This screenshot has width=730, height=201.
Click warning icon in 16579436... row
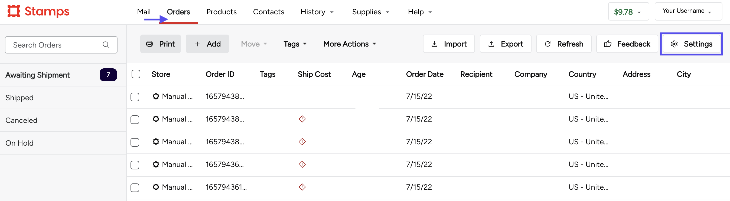pyautogui.click(x=302, y=164)
